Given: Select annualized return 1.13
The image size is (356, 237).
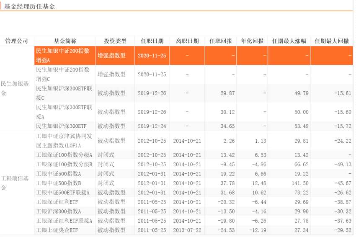Looking at the screenshot, I should [x=261, y=141].
